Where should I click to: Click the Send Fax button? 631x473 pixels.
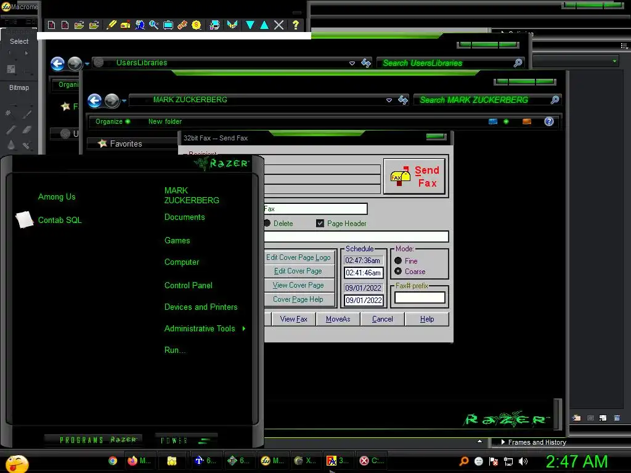tap(415, 177)
